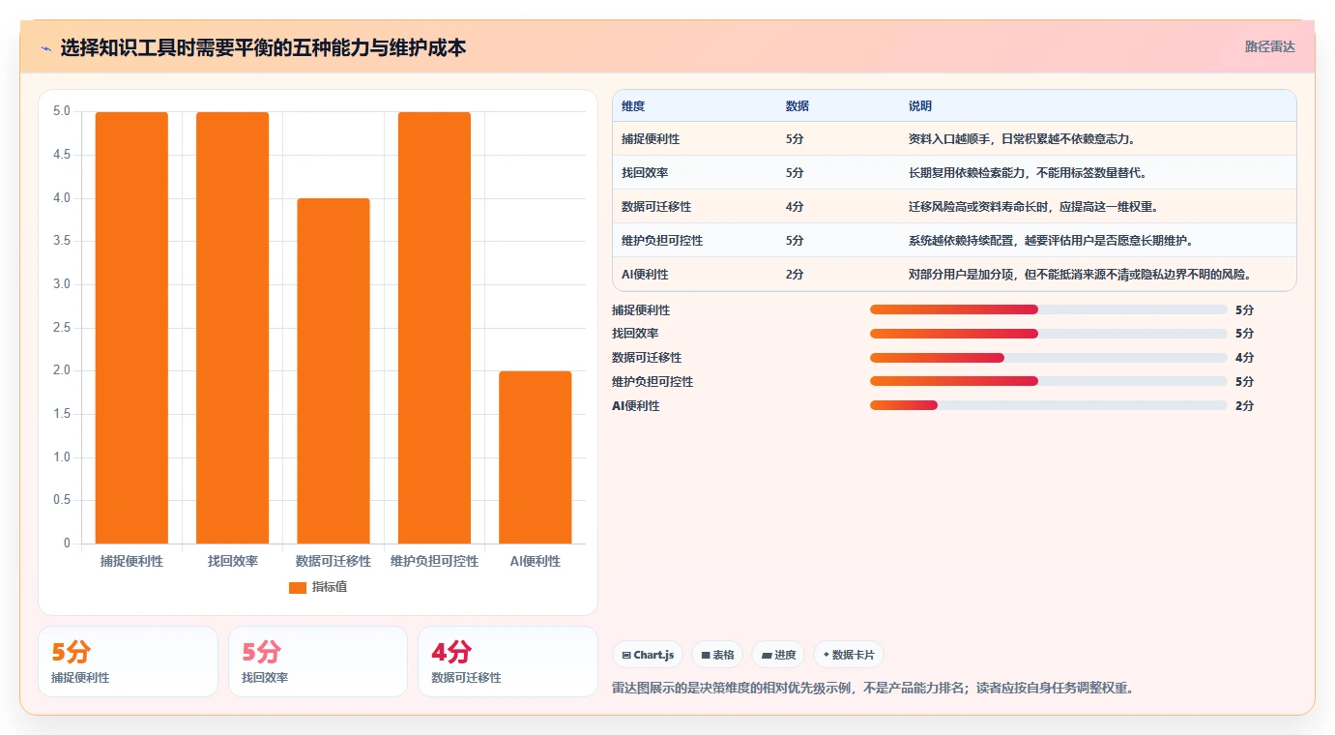Screen dimensions: 1335x735
Task: Open the 5分 捕捉便利性 data card
Action: 128,661
